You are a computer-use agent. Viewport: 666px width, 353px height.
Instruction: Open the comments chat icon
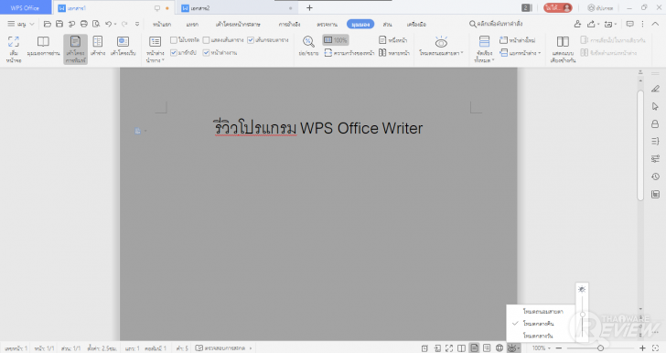pos(630,24)
